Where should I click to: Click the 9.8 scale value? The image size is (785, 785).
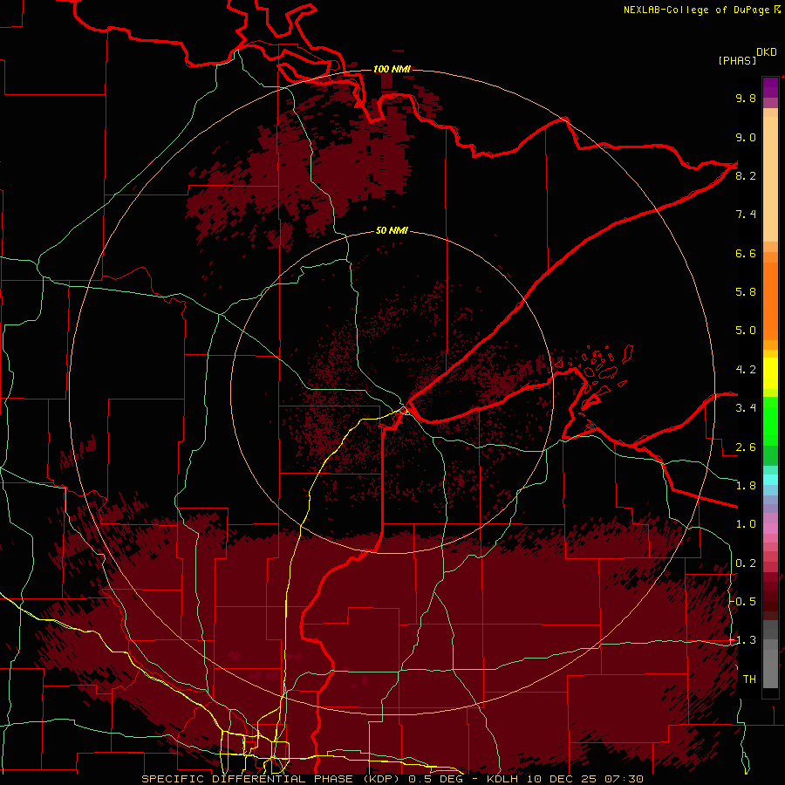coord(746,98)
